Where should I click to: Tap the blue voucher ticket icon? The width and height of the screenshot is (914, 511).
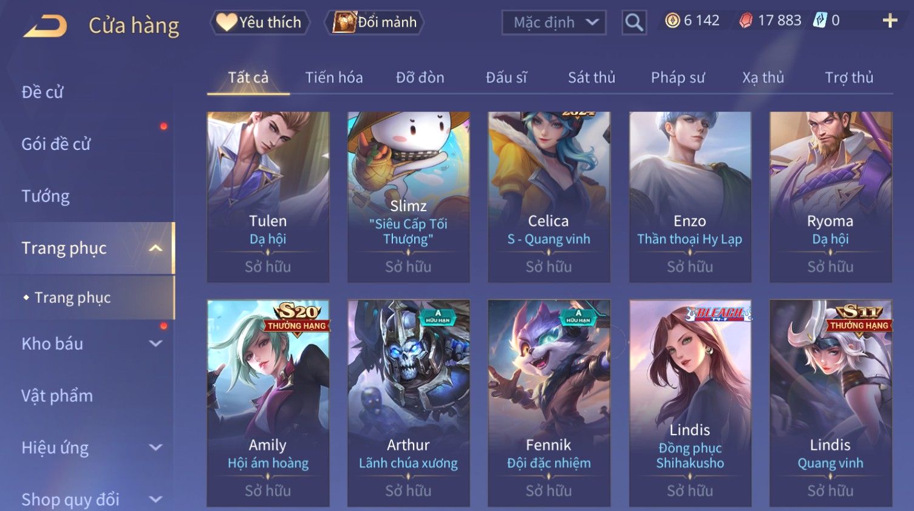coord(820,21)
